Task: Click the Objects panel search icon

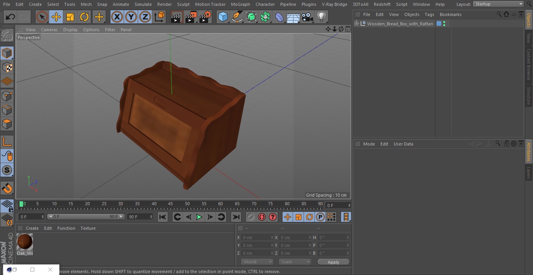Action: [x=499, y=14]
